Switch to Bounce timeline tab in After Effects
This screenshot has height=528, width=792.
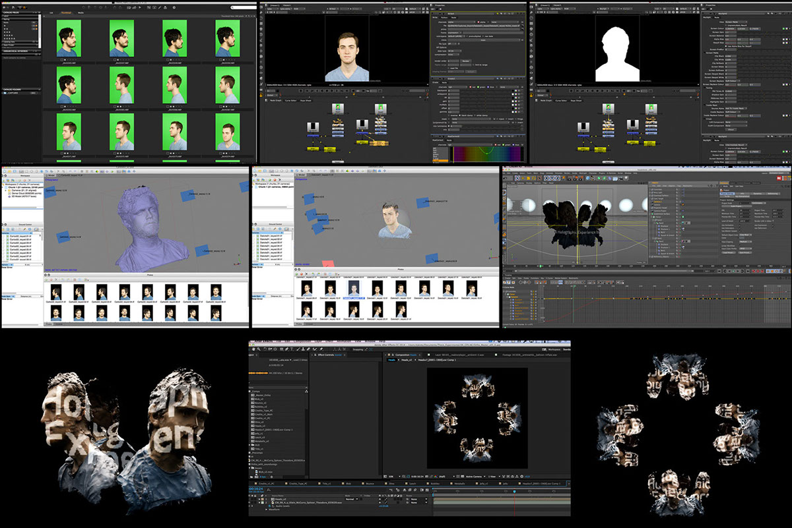pos(370,483)
